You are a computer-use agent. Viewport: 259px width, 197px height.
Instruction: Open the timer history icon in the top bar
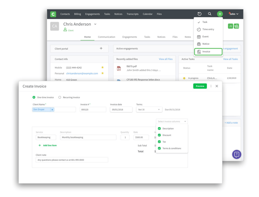tap(199, 14)
